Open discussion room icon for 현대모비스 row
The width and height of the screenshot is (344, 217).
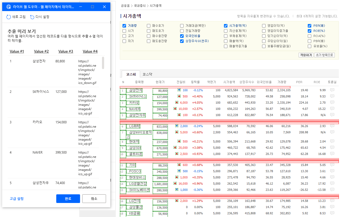(x=332, y=177)
